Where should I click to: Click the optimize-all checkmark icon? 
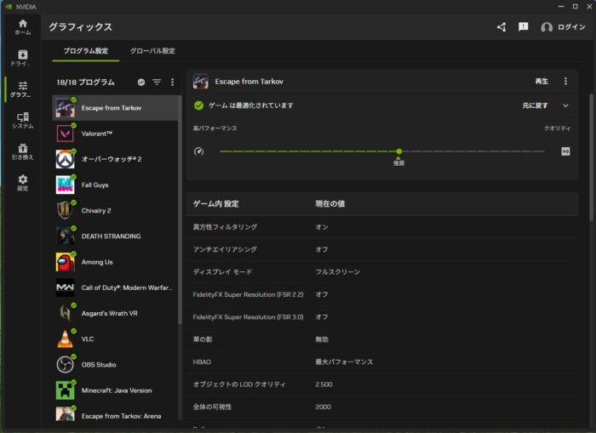(x=141, y=82)
